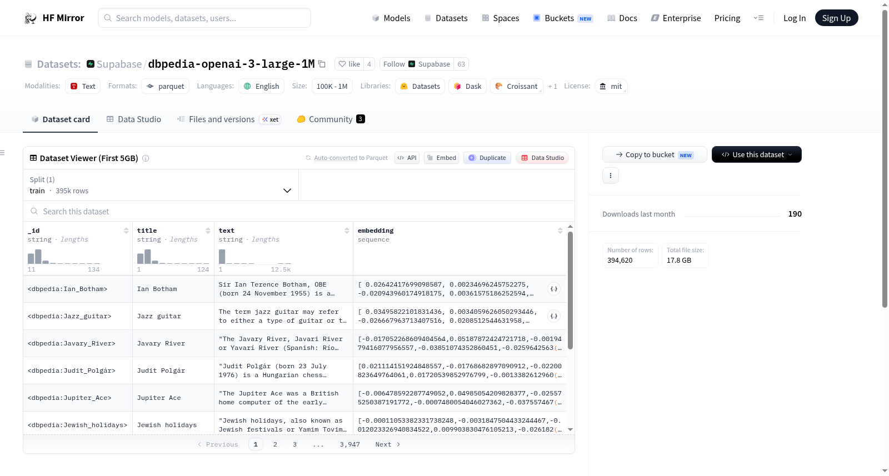Click the Dask library tag
Image resolution: width=889 pixels, height=476 pixels.
pos(468,86)
